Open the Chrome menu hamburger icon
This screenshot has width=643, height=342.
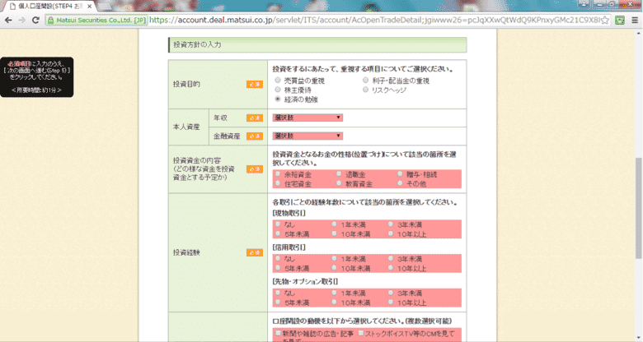click(636, 20)
